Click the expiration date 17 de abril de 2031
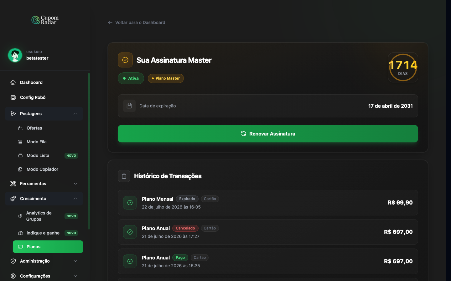The image size is (451, 281). click(391, 106)
